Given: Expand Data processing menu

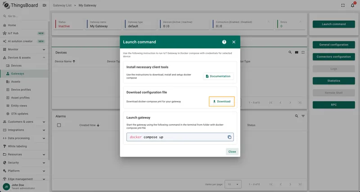Looking at the screenshot, I should click(24, 138).
